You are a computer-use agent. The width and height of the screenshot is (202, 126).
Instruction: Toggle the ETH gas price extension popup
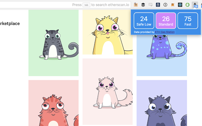[x=195, y=5]
